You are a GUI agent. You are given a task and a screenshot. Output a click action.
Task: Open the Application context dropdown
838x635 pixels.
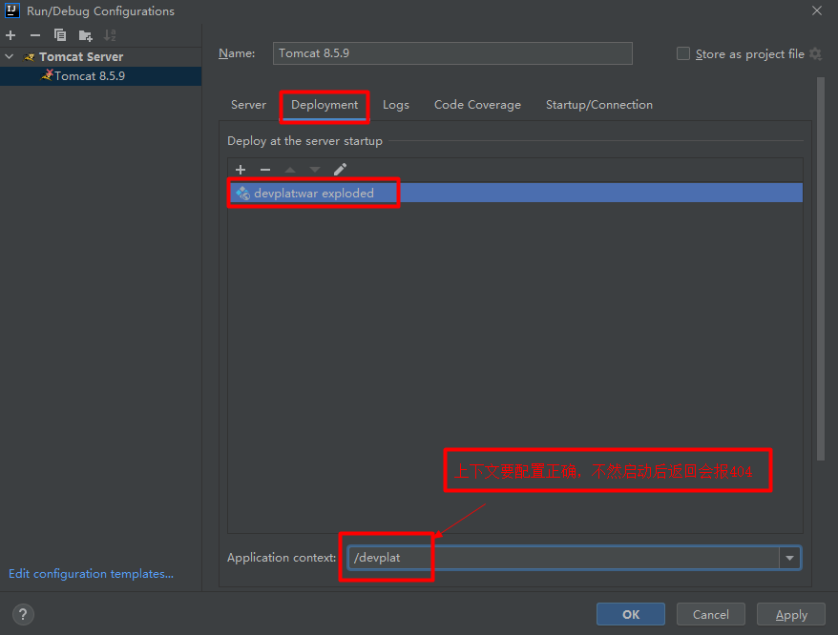789,558
